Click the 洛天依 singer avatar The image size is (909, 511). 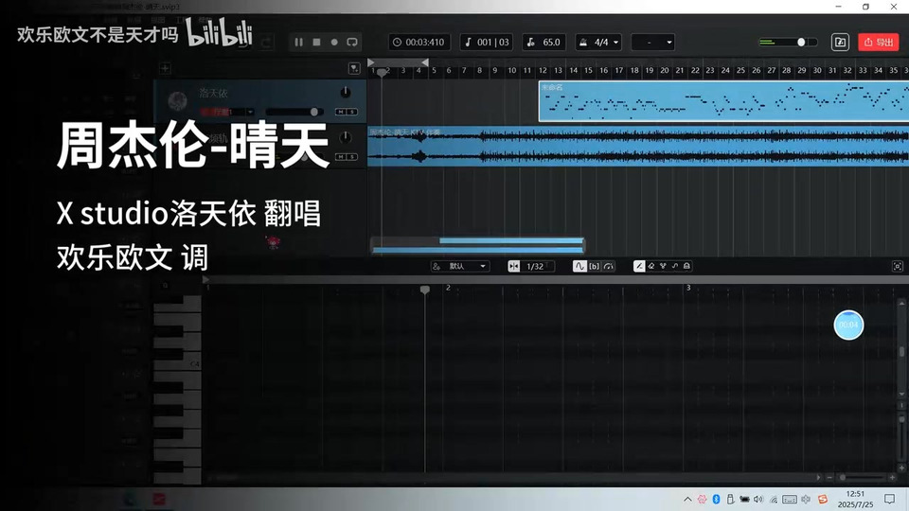coord(177,100)
